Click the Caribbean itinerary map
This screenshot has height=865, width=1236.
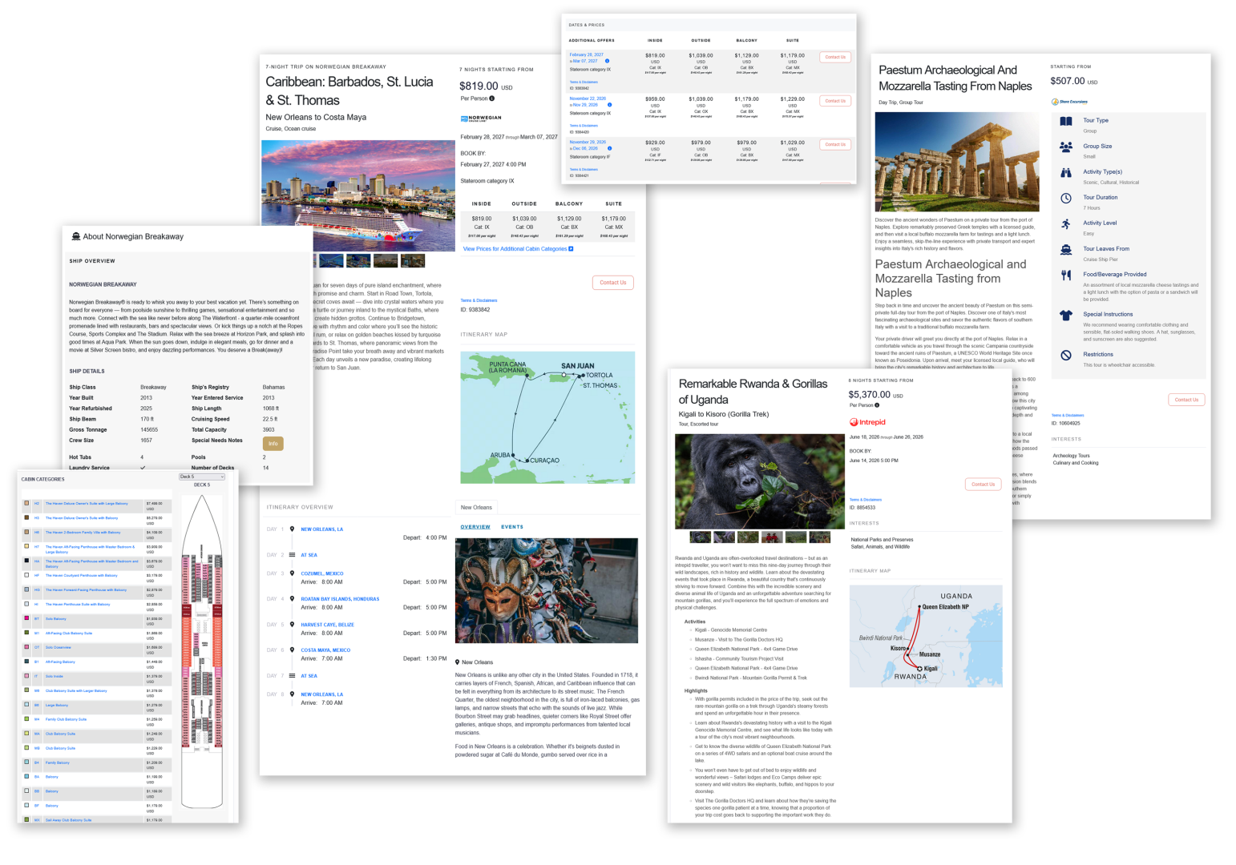click(547, 417)
